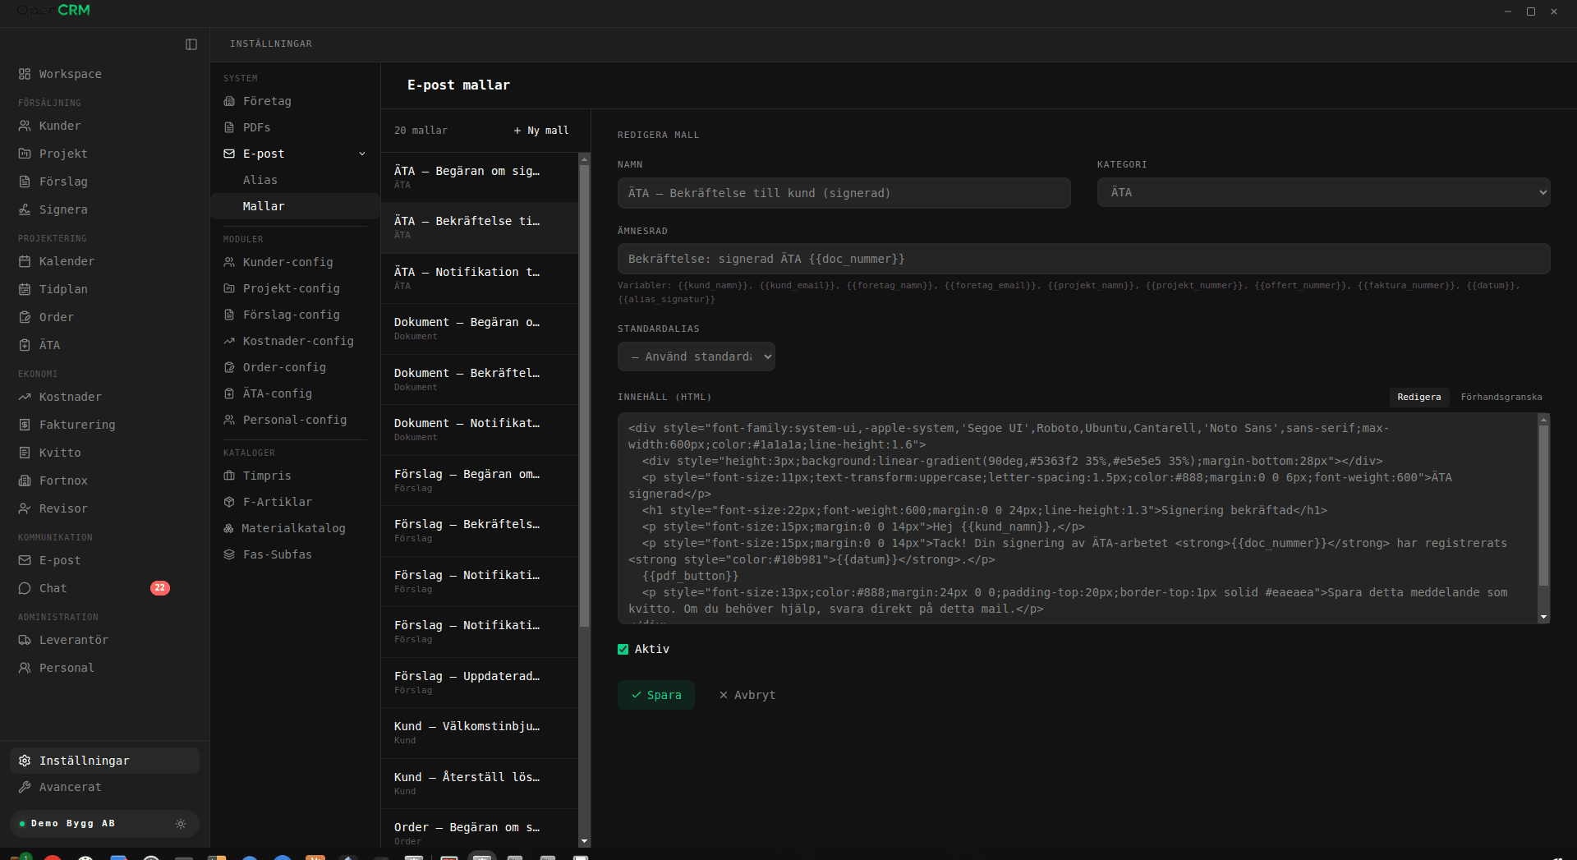Open Förslag-config settings

(291, 315)
